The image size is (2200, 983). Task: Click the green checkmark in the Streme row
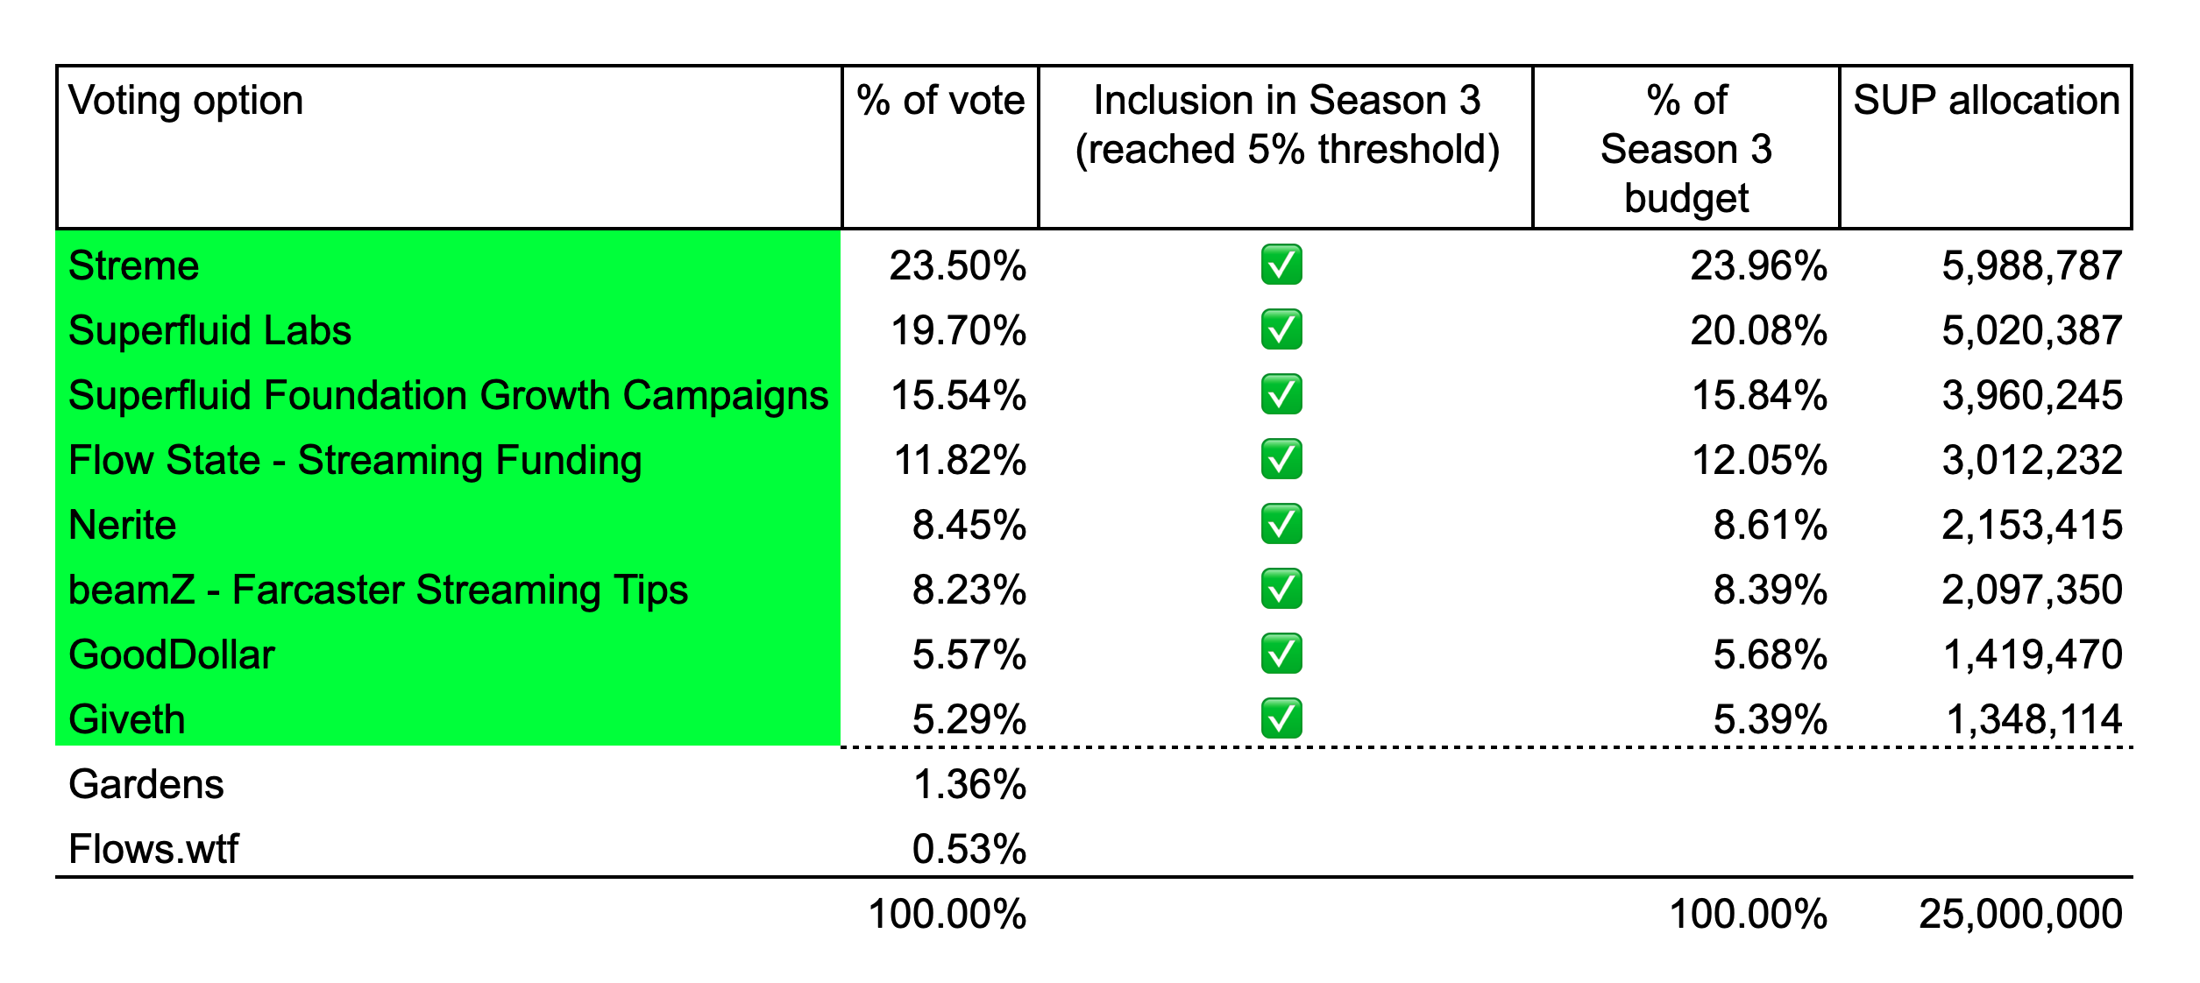(x=1281, y=265)
